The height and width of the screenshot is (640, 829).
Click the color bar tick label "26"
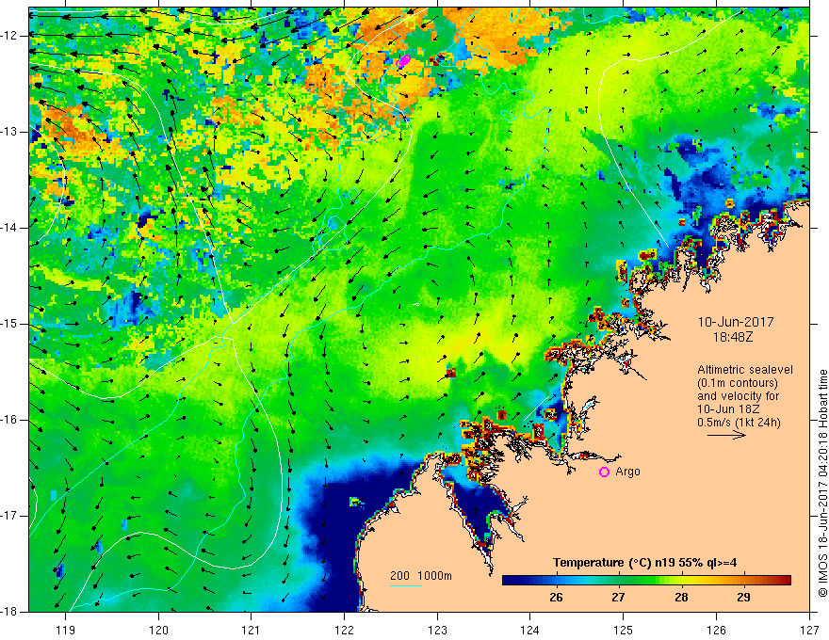(x=556, y=598)
